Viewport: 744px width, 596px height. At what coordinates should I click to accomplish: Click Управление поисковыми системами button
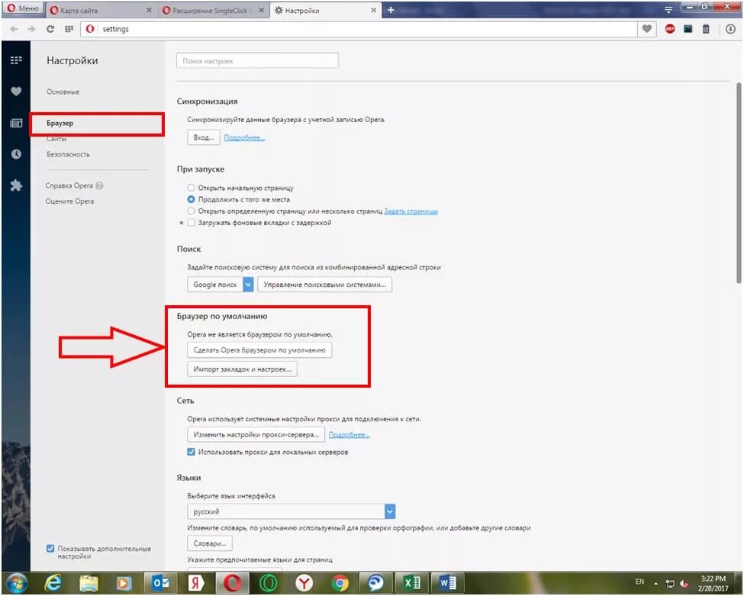(x=324, y=285)
